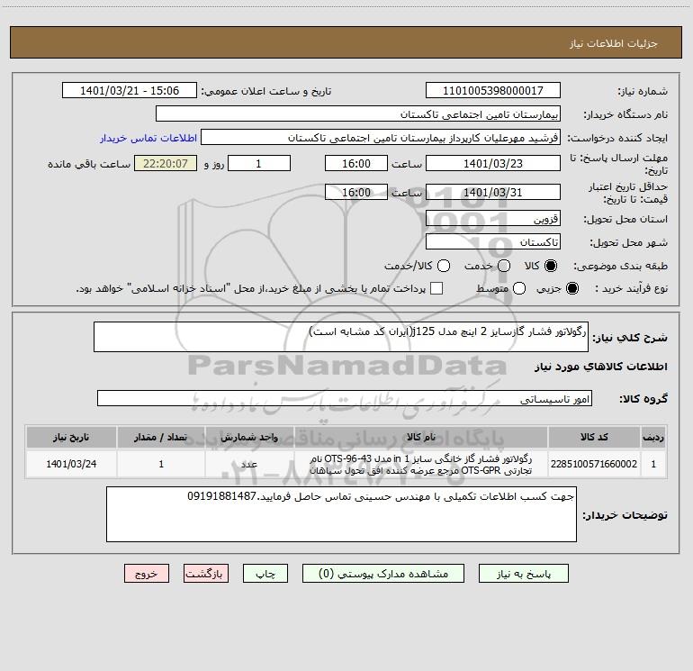Click the city field تاکستان
The image size is (693, 671).
point(493,242)
